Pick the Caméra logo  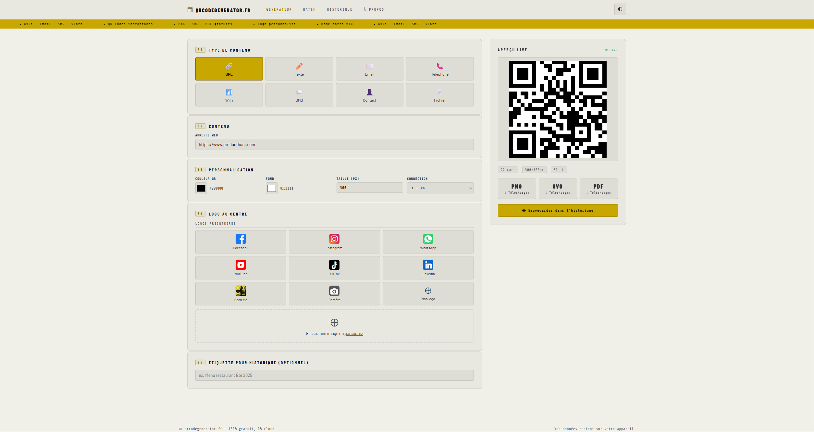coord(334,294)
